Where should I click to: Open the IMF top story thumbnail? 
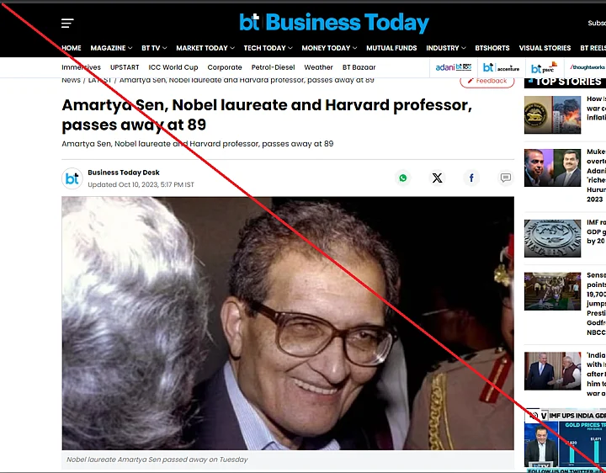(552, 238)
